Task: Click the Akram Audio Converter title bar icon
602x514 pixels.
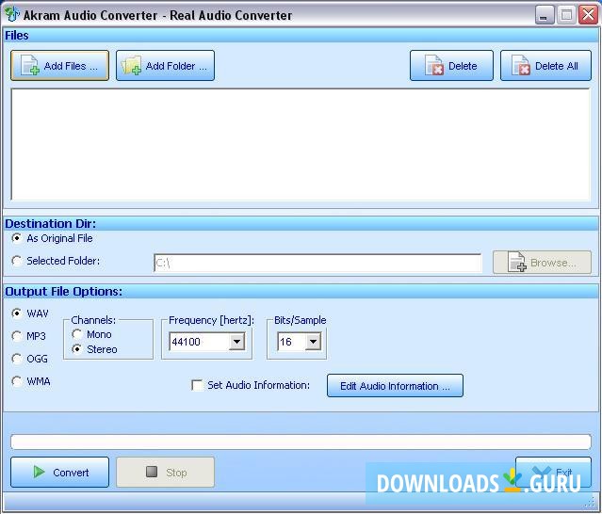Action: (12, 14)
